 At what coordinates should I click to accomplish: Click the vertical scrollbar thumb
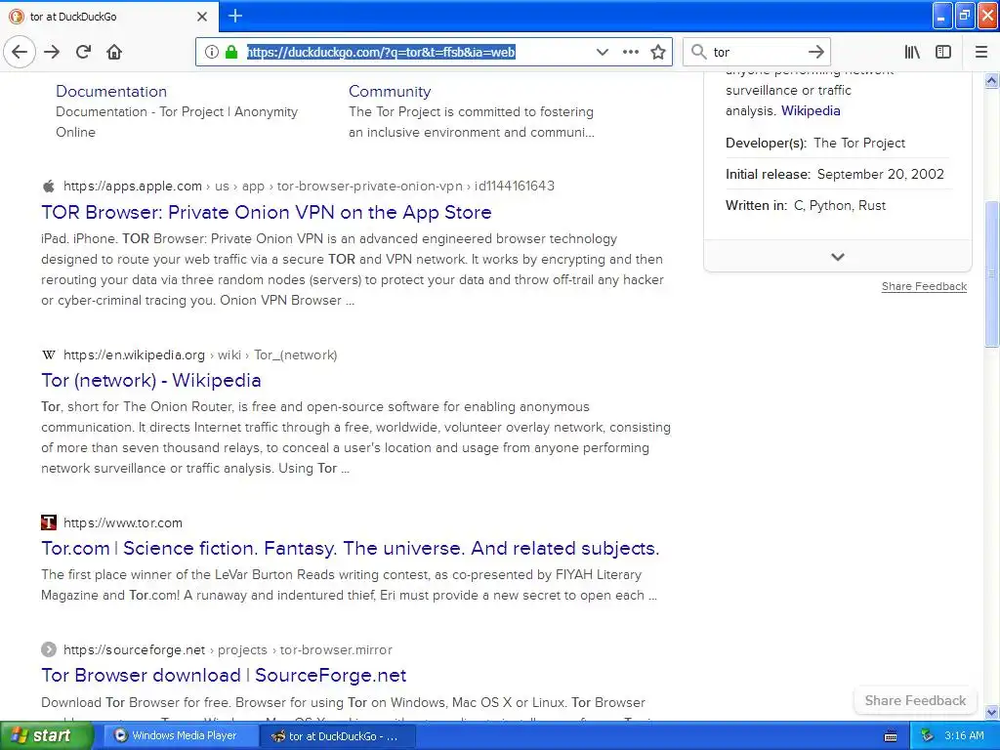coord(991,273)
